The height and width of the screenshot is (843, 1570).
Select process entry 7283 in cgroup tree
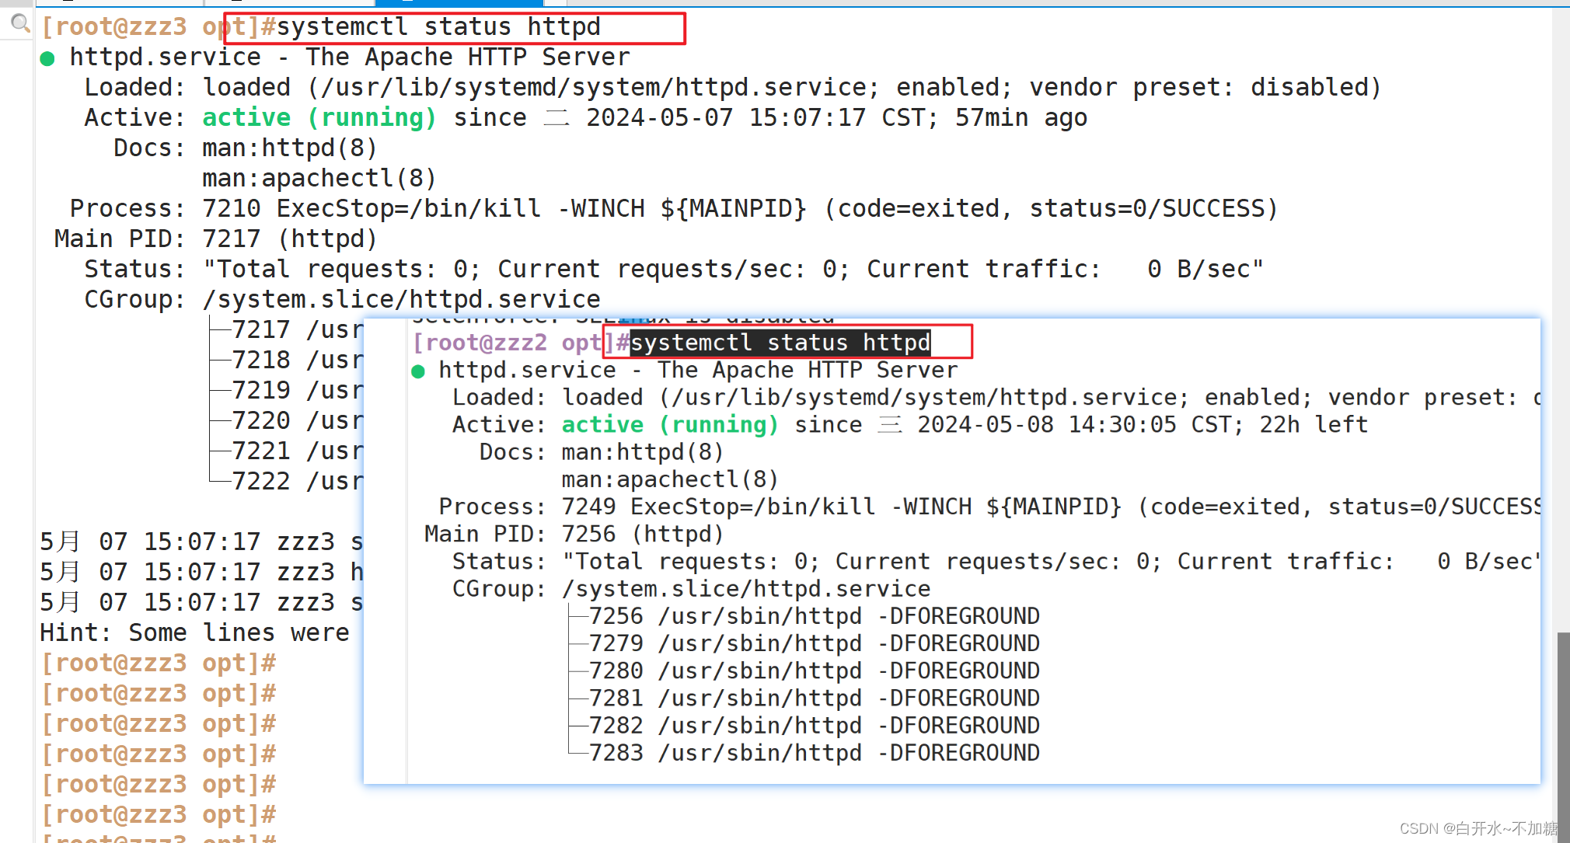pyautogui.click(x=813, y=753)
